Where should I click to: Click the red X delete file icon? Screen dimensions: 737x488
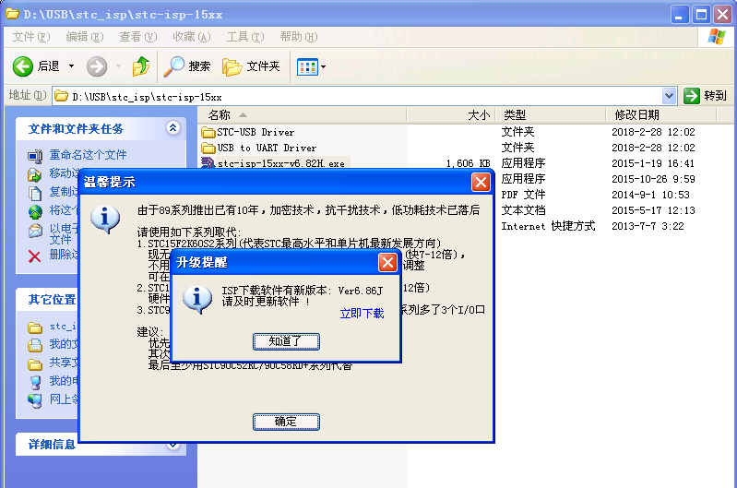click(x=34, y=256)
